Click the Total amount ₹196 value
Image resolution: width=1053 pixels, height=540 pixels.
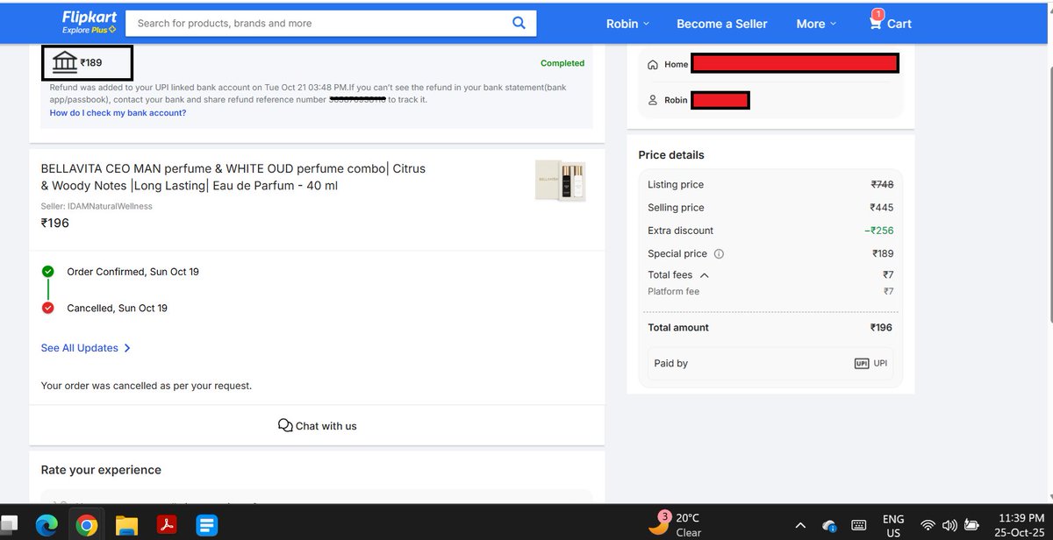click(x=881, y=327)
